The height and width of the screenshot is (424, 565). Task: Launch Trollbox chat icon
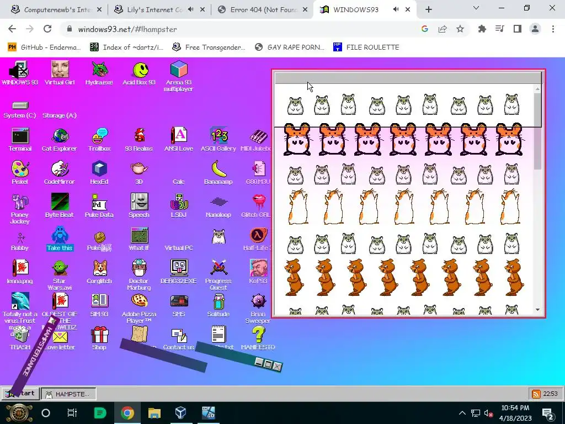(99, 140)
